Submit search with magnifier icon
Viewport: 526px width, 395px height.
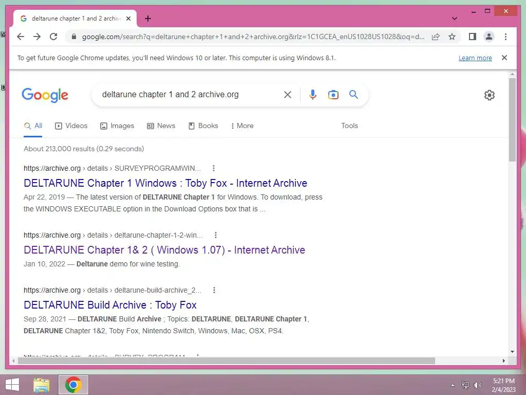tap(353, 95)
